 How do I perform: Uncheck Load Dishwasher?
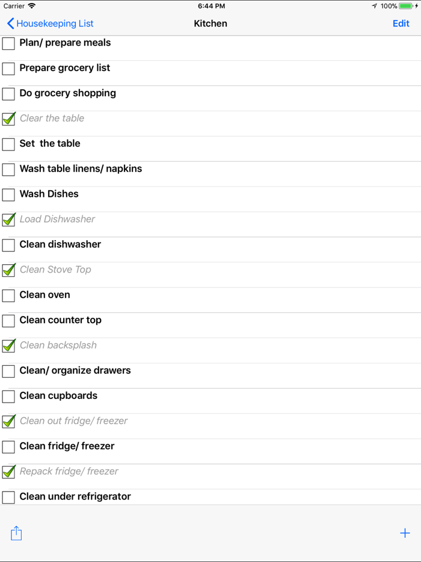(x=8, y=220)
